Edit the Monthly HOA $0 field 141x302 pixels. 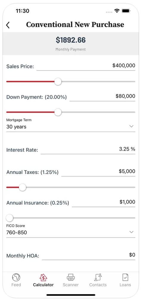tap(88, 255)
